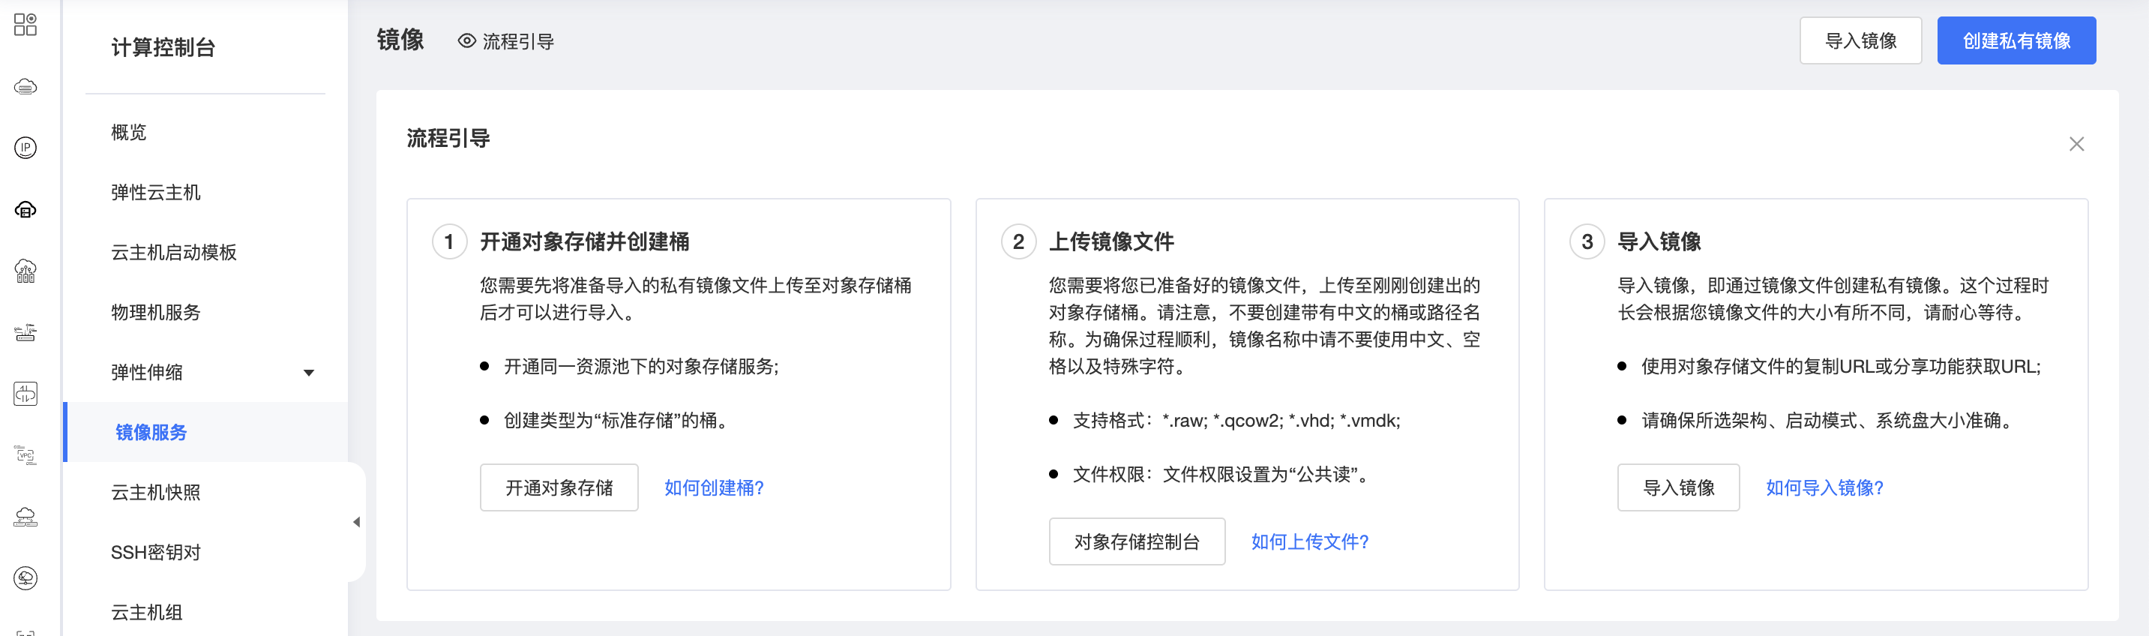
Task: Open the product grid menu icon
Action: (25, 25)
